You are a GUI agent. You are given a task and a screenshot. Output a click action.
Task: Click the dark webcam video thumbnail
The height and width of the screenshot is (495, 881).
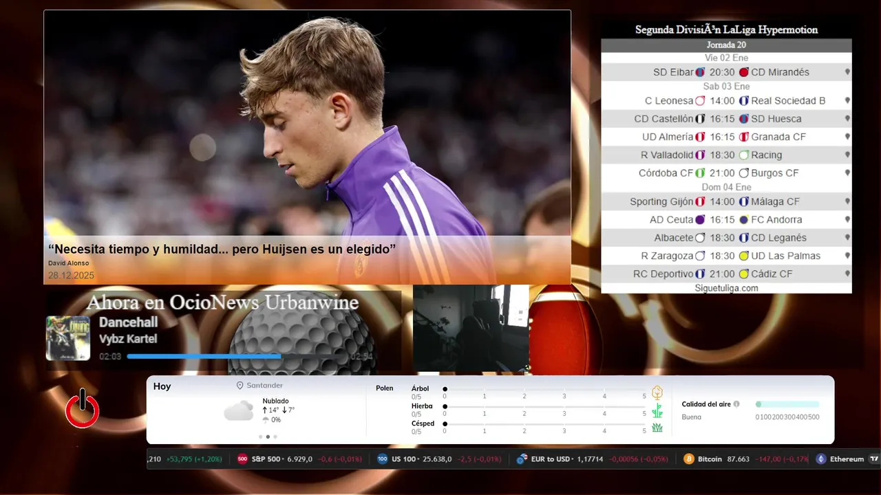(471, 329)
